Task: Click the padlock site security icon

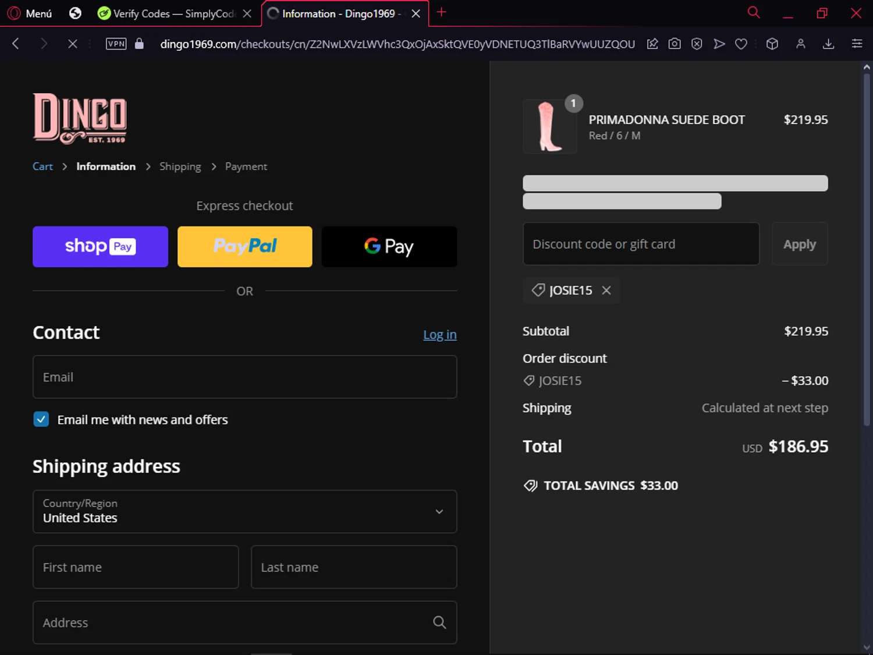Action: coord(139,44)
